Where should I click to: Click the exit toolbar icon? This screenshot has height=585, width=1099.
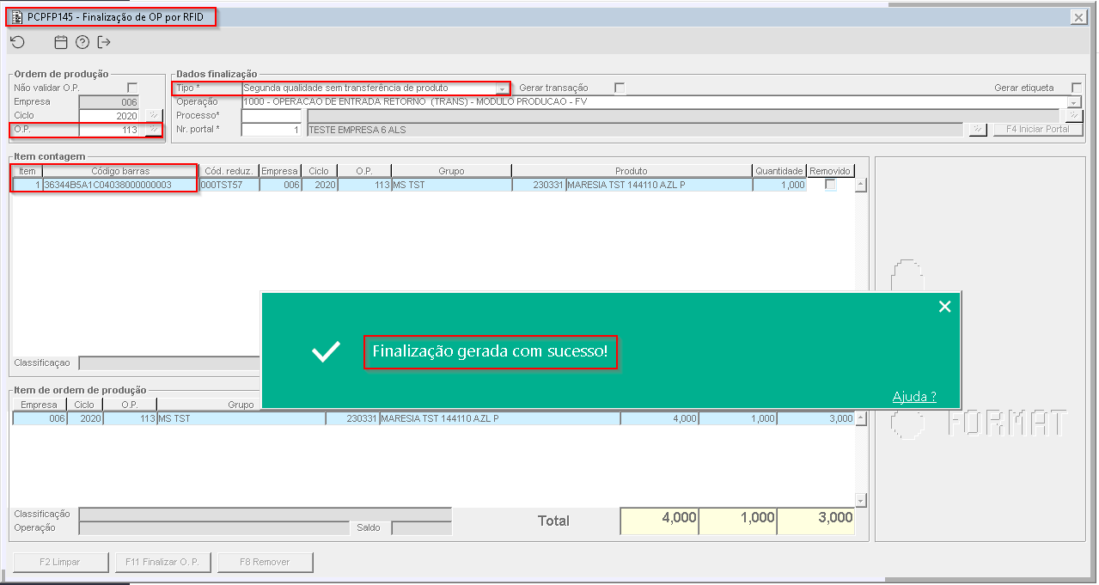coord(105,42)
